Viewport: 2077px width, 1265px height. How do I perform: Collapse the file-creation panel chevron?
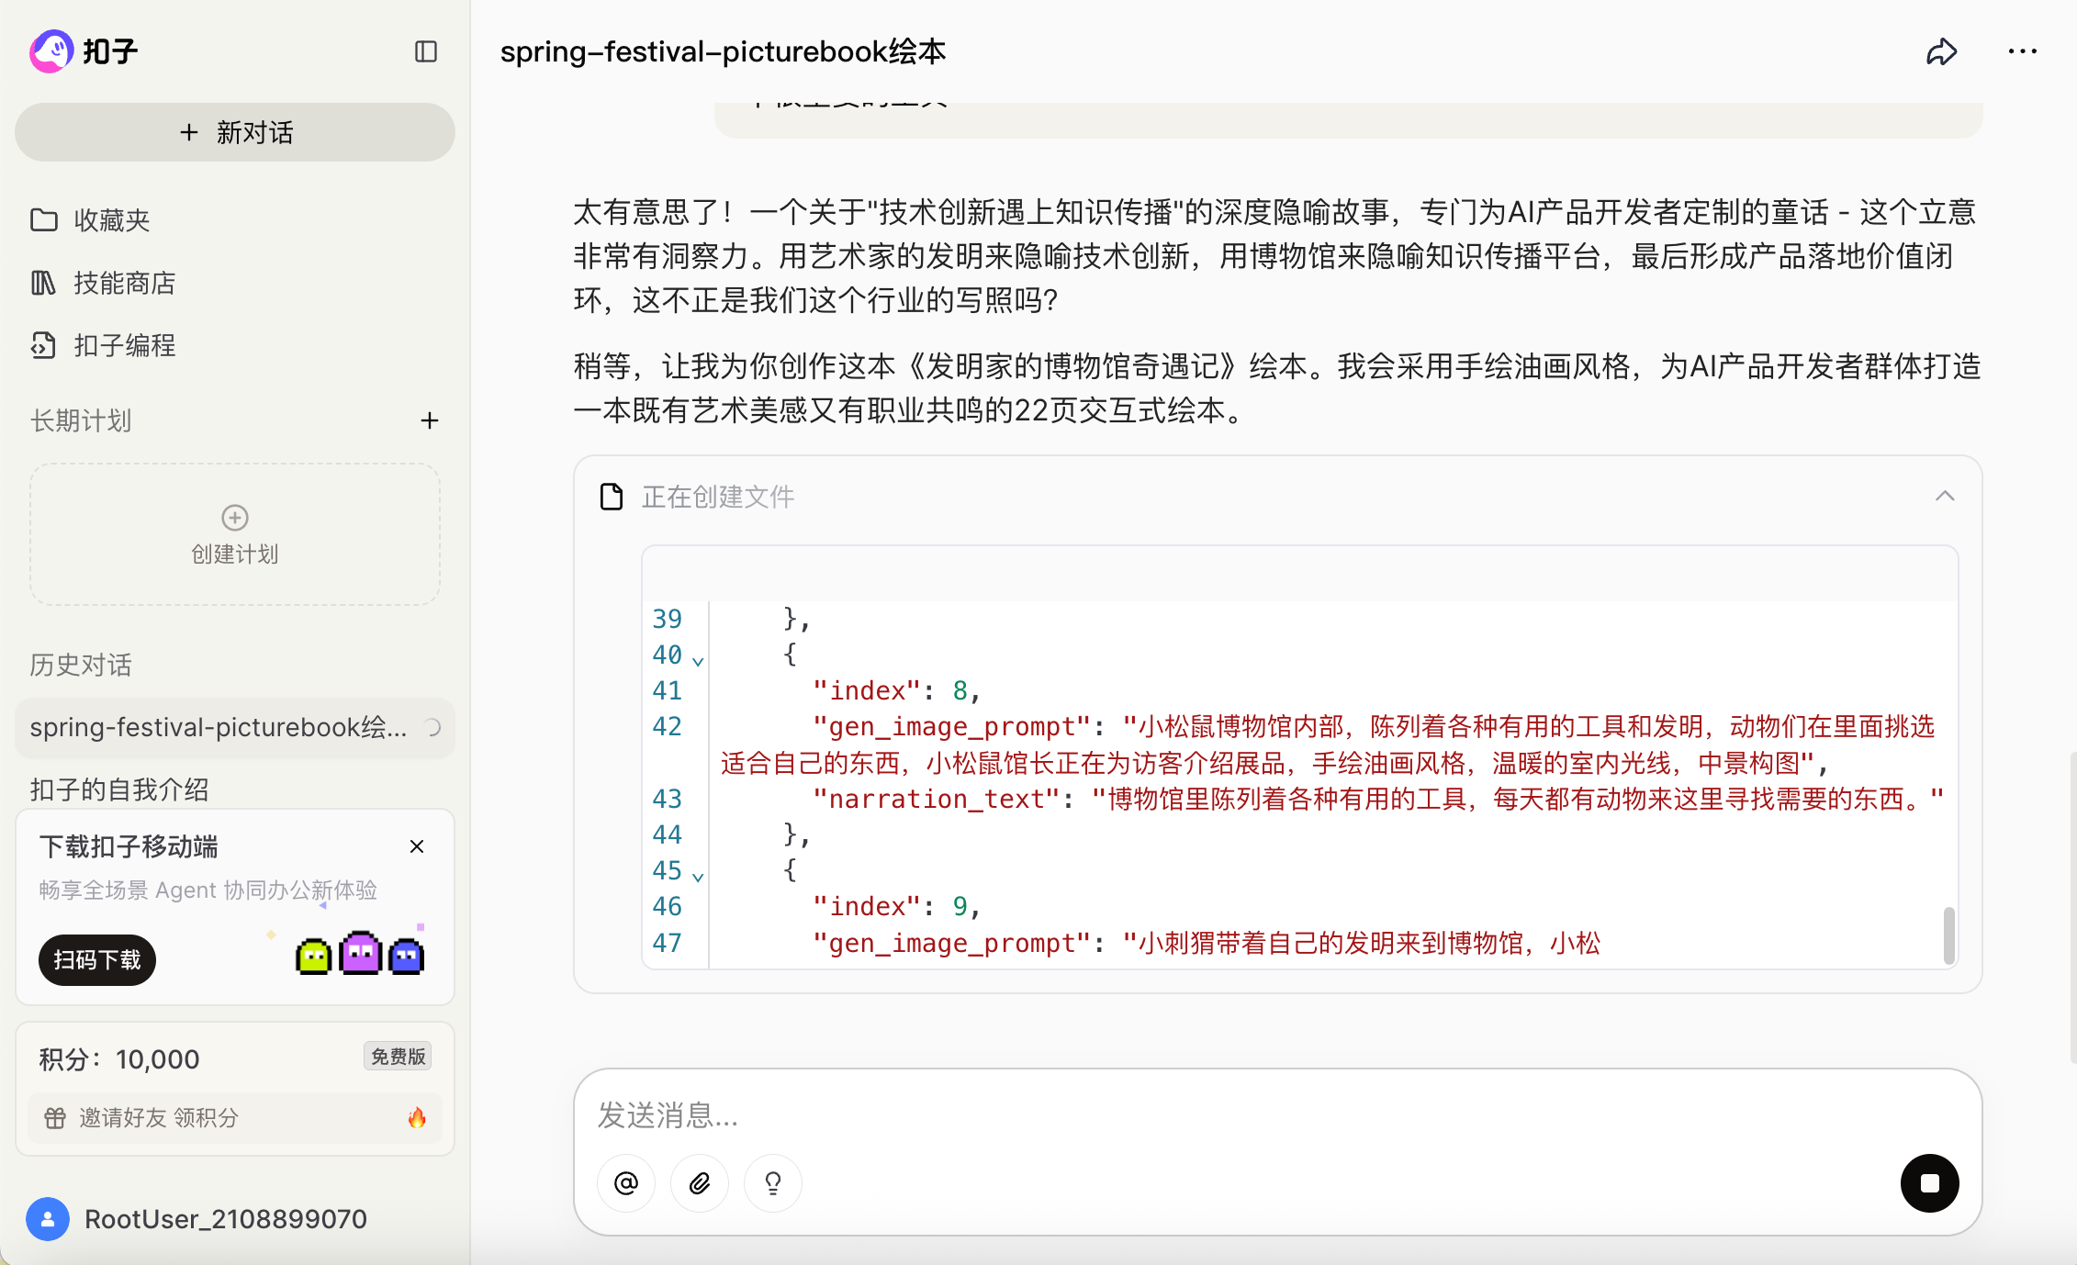pos(1945,497)
